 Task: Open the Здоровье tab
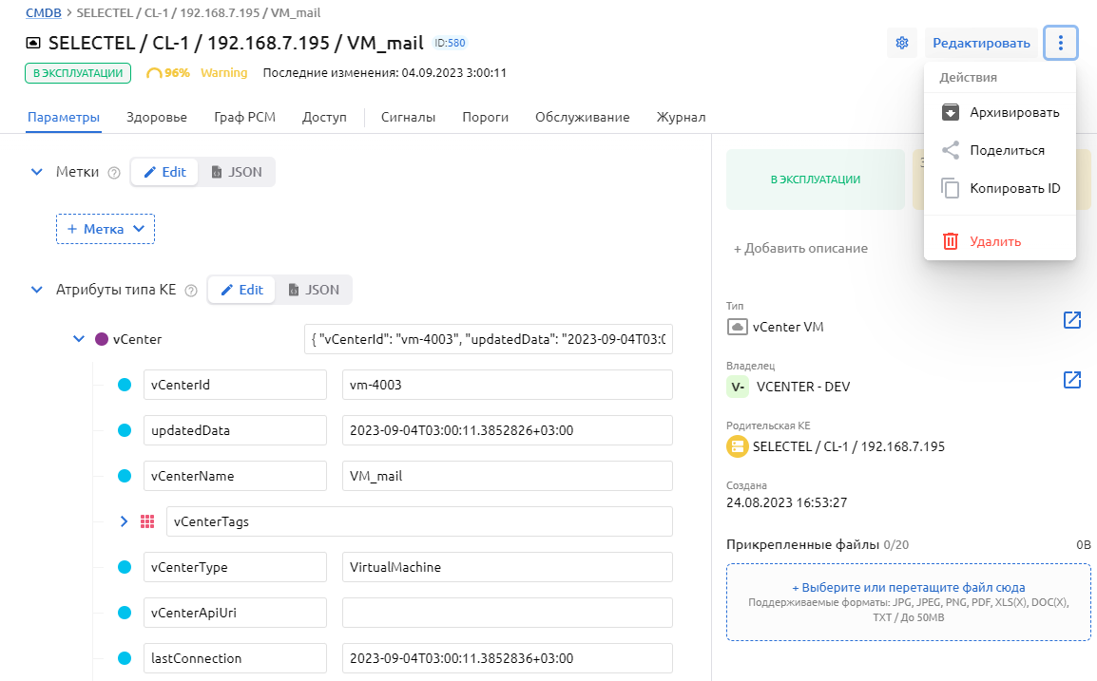[157, 117]
